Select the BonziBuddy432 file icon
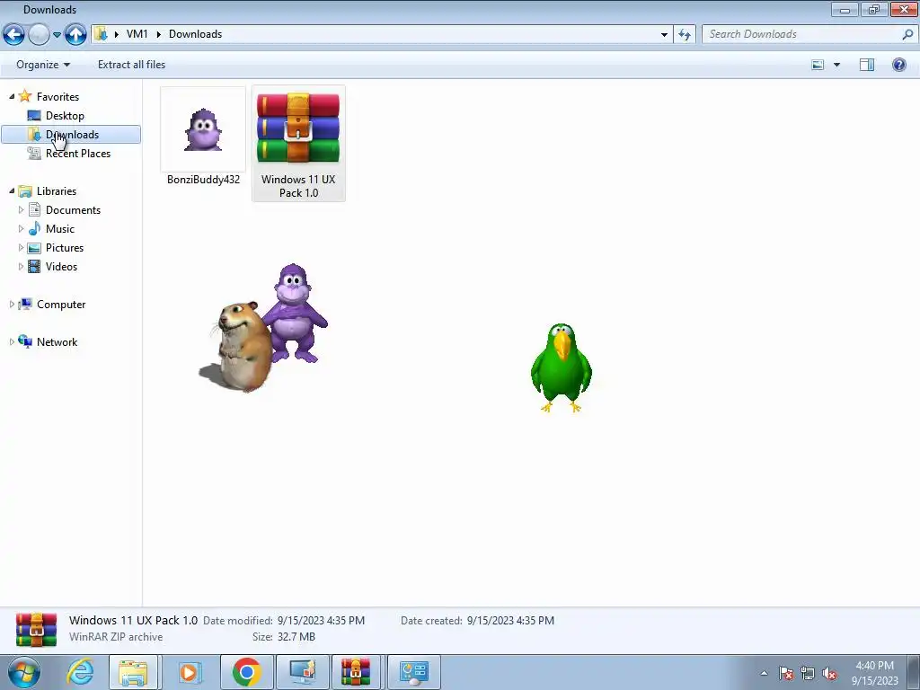920x690 pixels. point(203,129)
